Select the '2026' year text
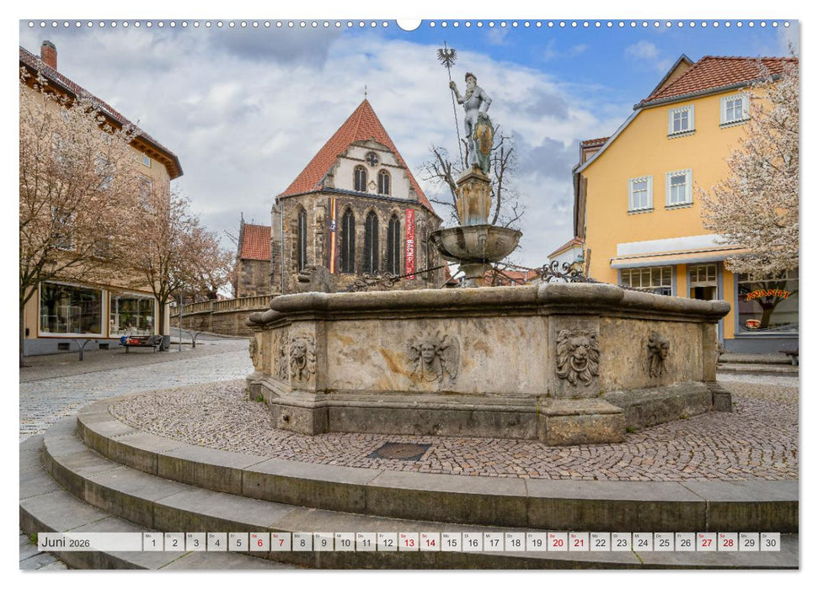This screenshot has width=818, height=589. 79,542
